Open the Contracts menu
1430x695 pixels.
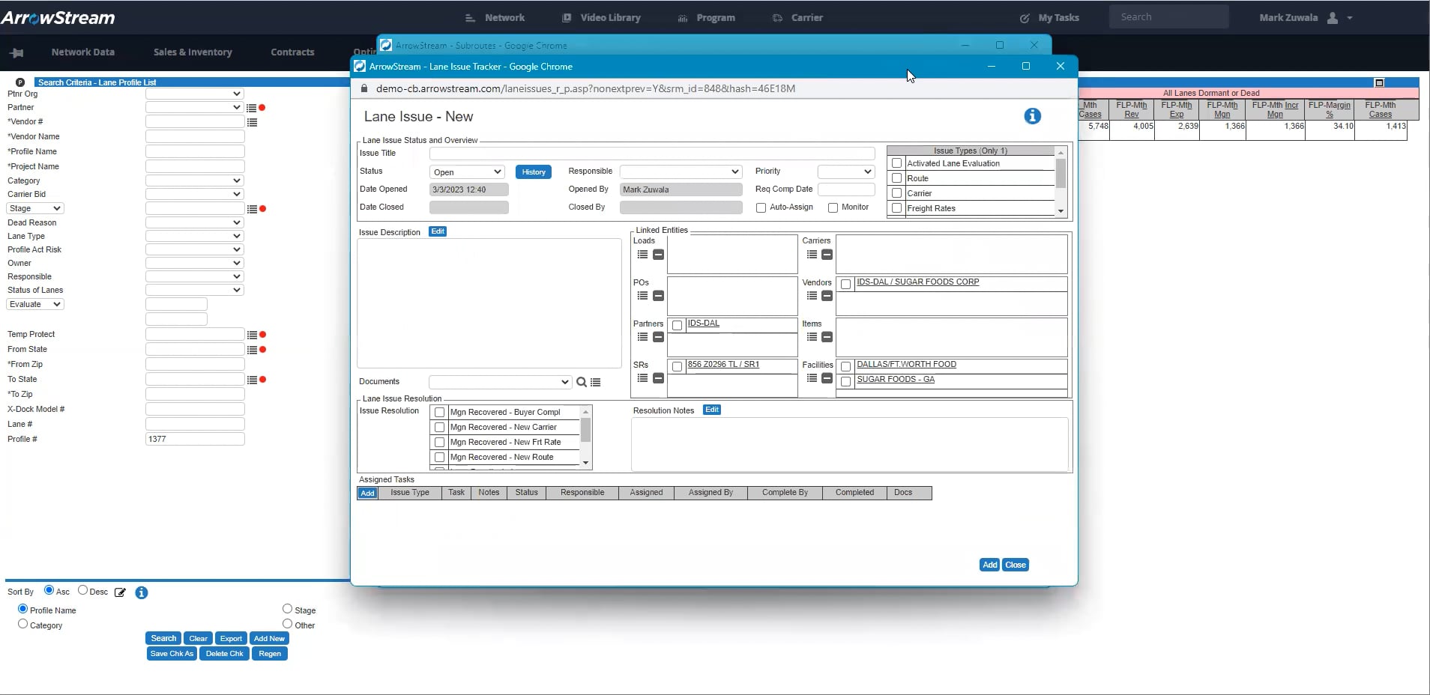coord(292,52)
